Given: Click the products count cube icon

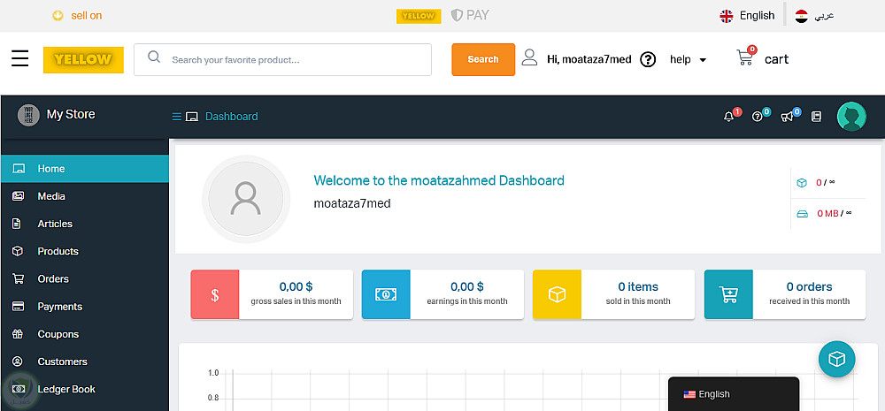Looking at the screenshot, I should tap(802, 183).
